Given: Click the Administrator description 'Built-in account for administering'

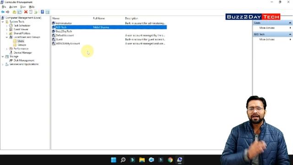Looking at the screenshot, I should 145,23.
